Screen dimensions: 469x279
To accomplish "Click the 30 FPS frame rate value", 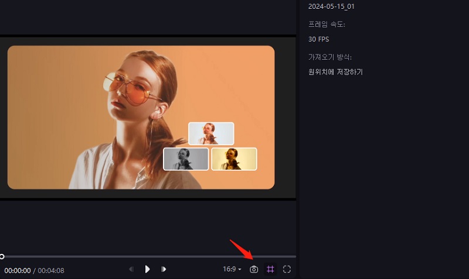I will (320, 39).
